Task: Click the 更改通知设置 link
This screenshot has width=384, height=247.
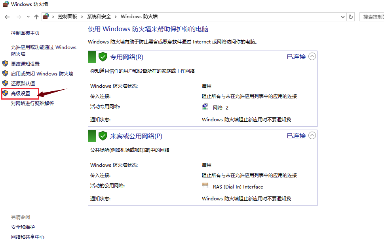Action: click(x=25, y=64)
